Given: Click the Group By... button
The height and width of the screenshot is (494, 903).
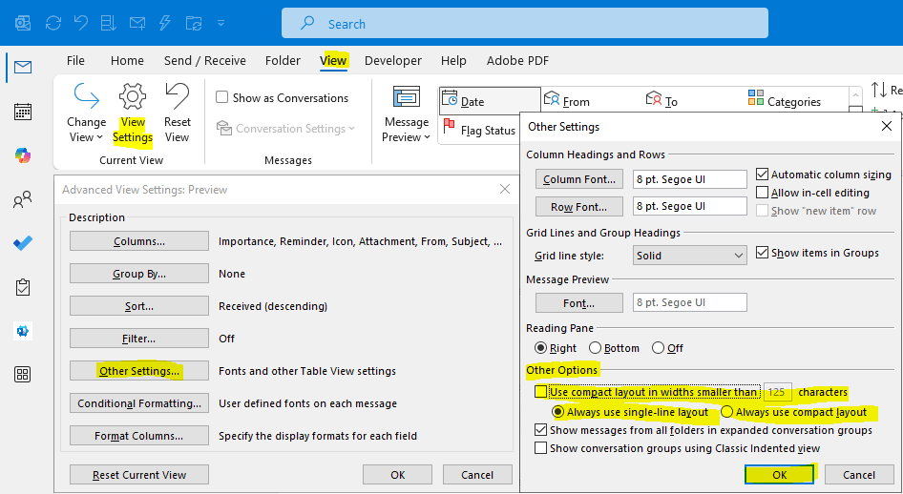Looking at the screenshot, I should 139,273.
